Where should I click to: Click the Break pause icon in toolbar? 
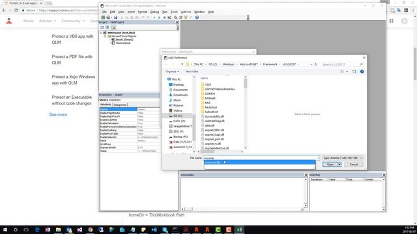point(159,18)
